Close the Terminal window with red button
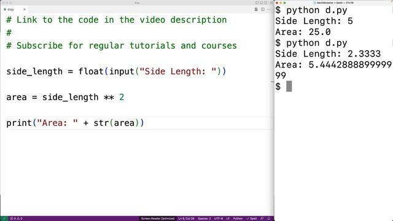This screenshot has height=221, width=393. pyautogui.click(x=277, y=2)
